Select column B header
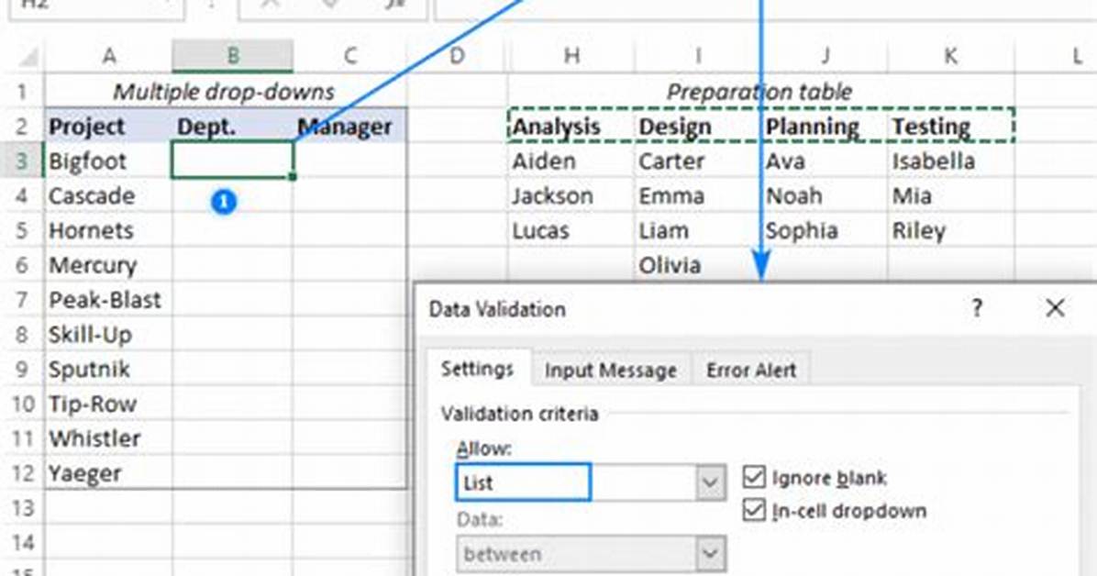 pos(232,56)
